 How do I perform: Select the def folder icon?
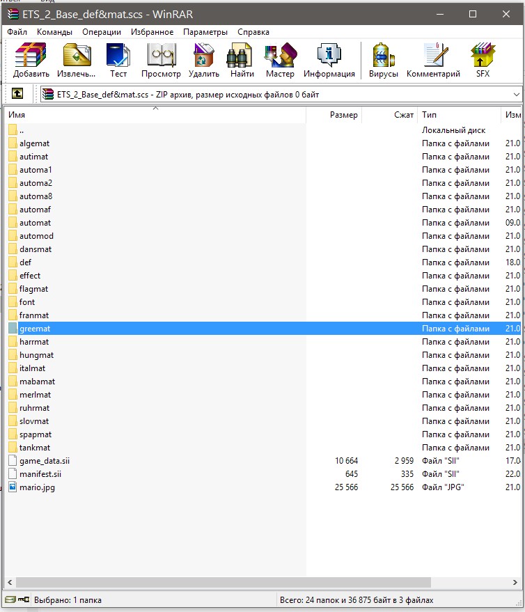tap(13, 262)
